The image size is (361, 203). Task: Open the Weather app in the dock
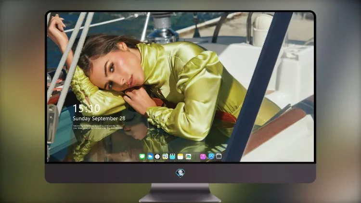tap(150, 157)
